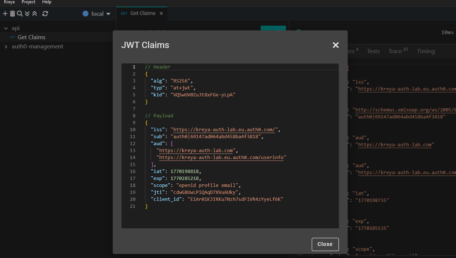
Task: Open the local environment dropdown
Action: (97, 14)
